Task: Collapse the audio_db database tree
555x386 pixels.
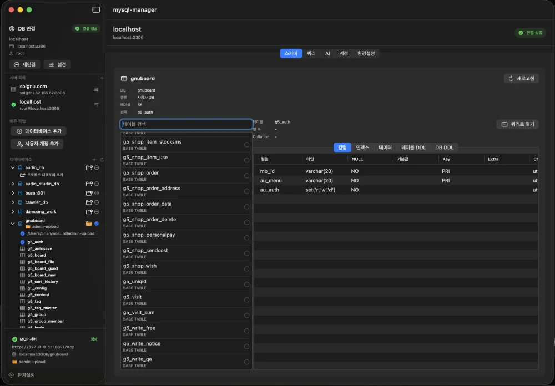Action: [x=13, y=167]
